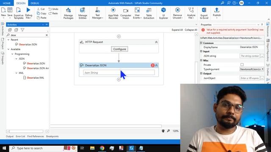Collapse the Common properties section
This screenshot has width=271, height=152.
click(201, 43)
